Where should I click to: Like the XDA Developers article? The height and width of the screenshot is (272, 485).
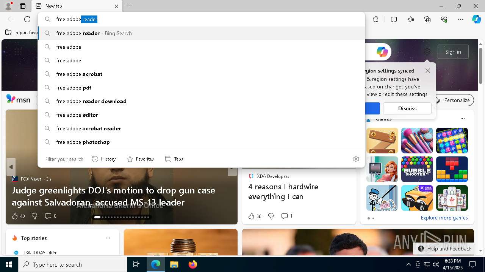point(255,216)
